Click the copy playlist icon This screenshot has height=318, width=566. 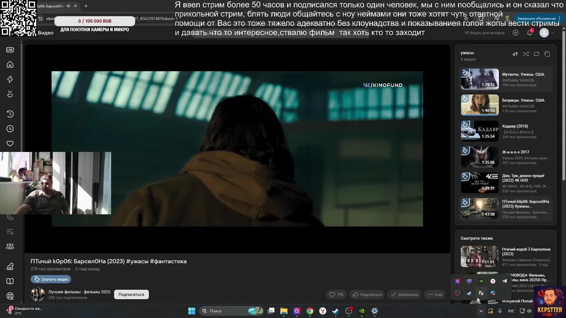[547, 54]
